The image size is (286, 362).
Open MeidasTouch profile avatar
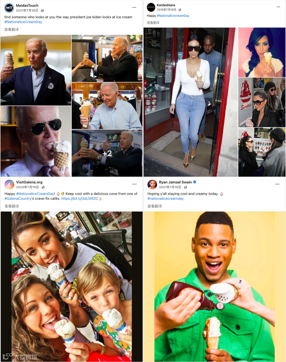[x=9, y=8]
